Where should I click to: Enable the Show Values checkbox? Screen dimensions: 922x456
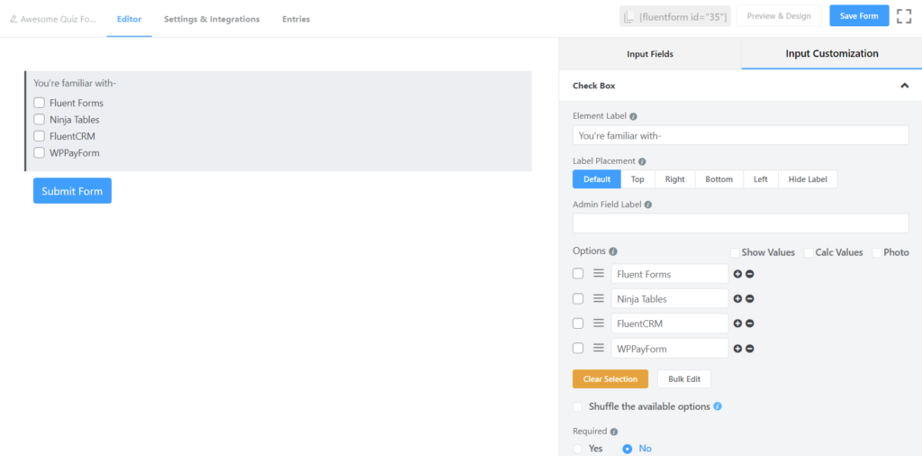click(x=735, y=252)
